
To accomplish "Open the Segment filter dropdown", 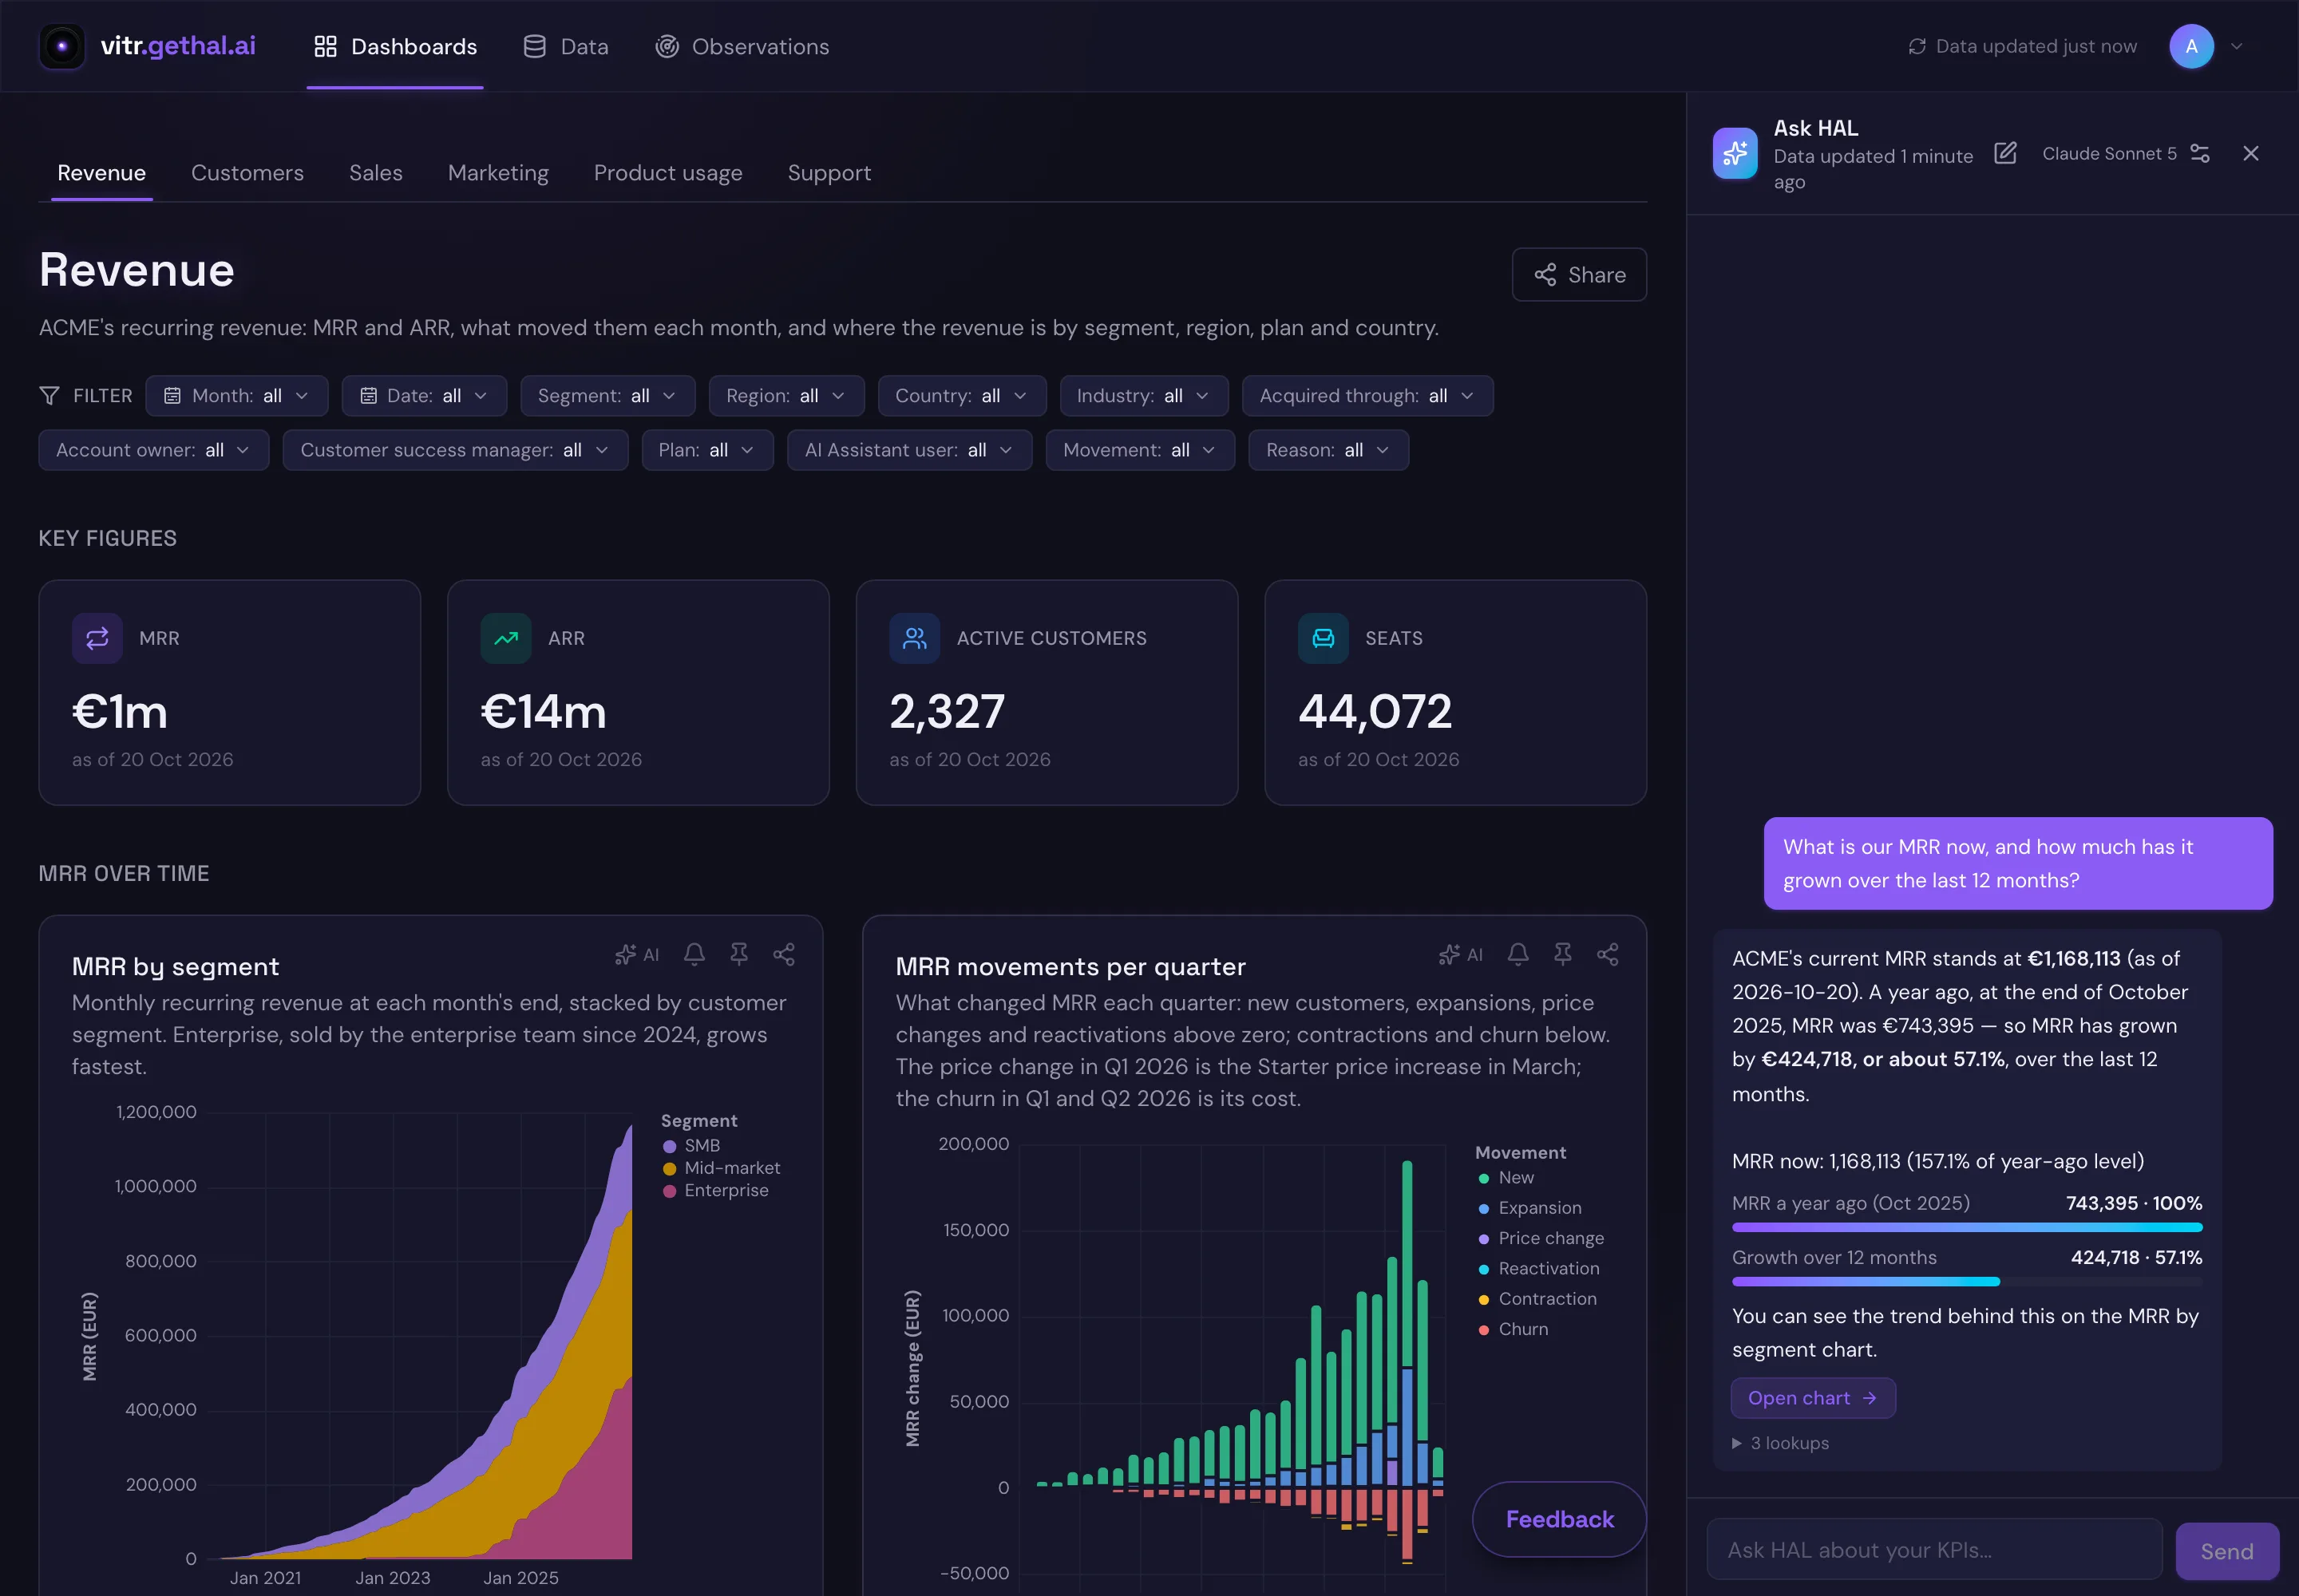I will pos(607,396).
